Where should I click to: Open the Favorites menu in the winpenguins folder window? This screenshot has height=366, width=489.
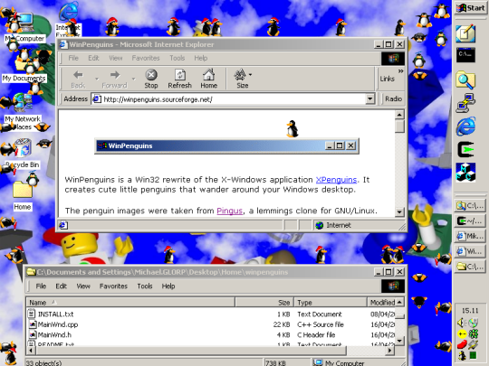[113, 286]
